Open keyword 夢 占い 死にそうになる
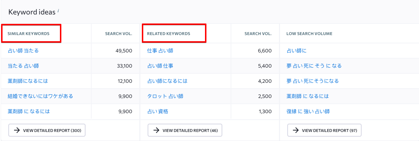The width and height of the screenshot is (419, 141). point(313,81)
